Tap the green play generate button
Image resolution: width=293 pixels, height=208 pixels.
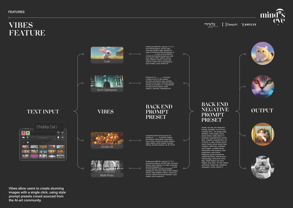(28, 133)
